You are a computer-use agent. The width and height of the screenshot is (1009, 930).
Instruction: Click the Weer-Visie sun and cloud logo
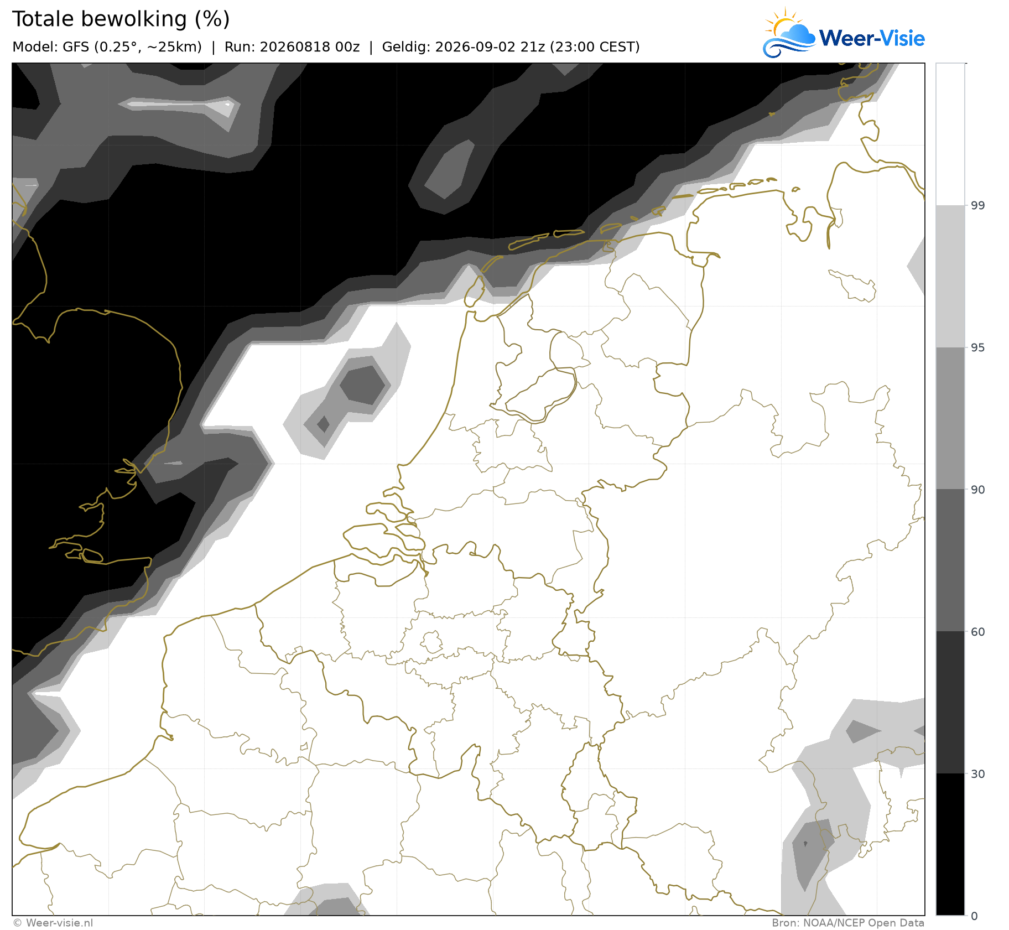789,33
